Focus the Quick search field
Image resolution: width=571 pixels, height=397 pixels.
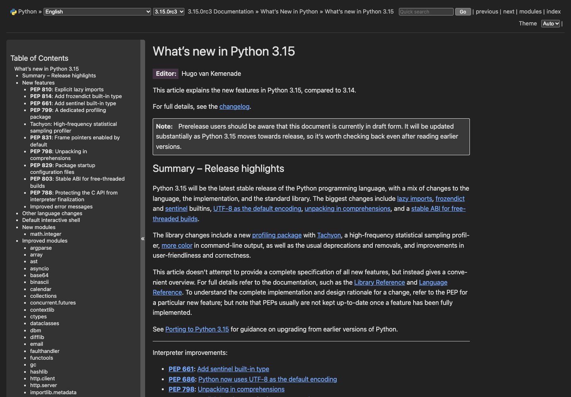pos(426,12)
